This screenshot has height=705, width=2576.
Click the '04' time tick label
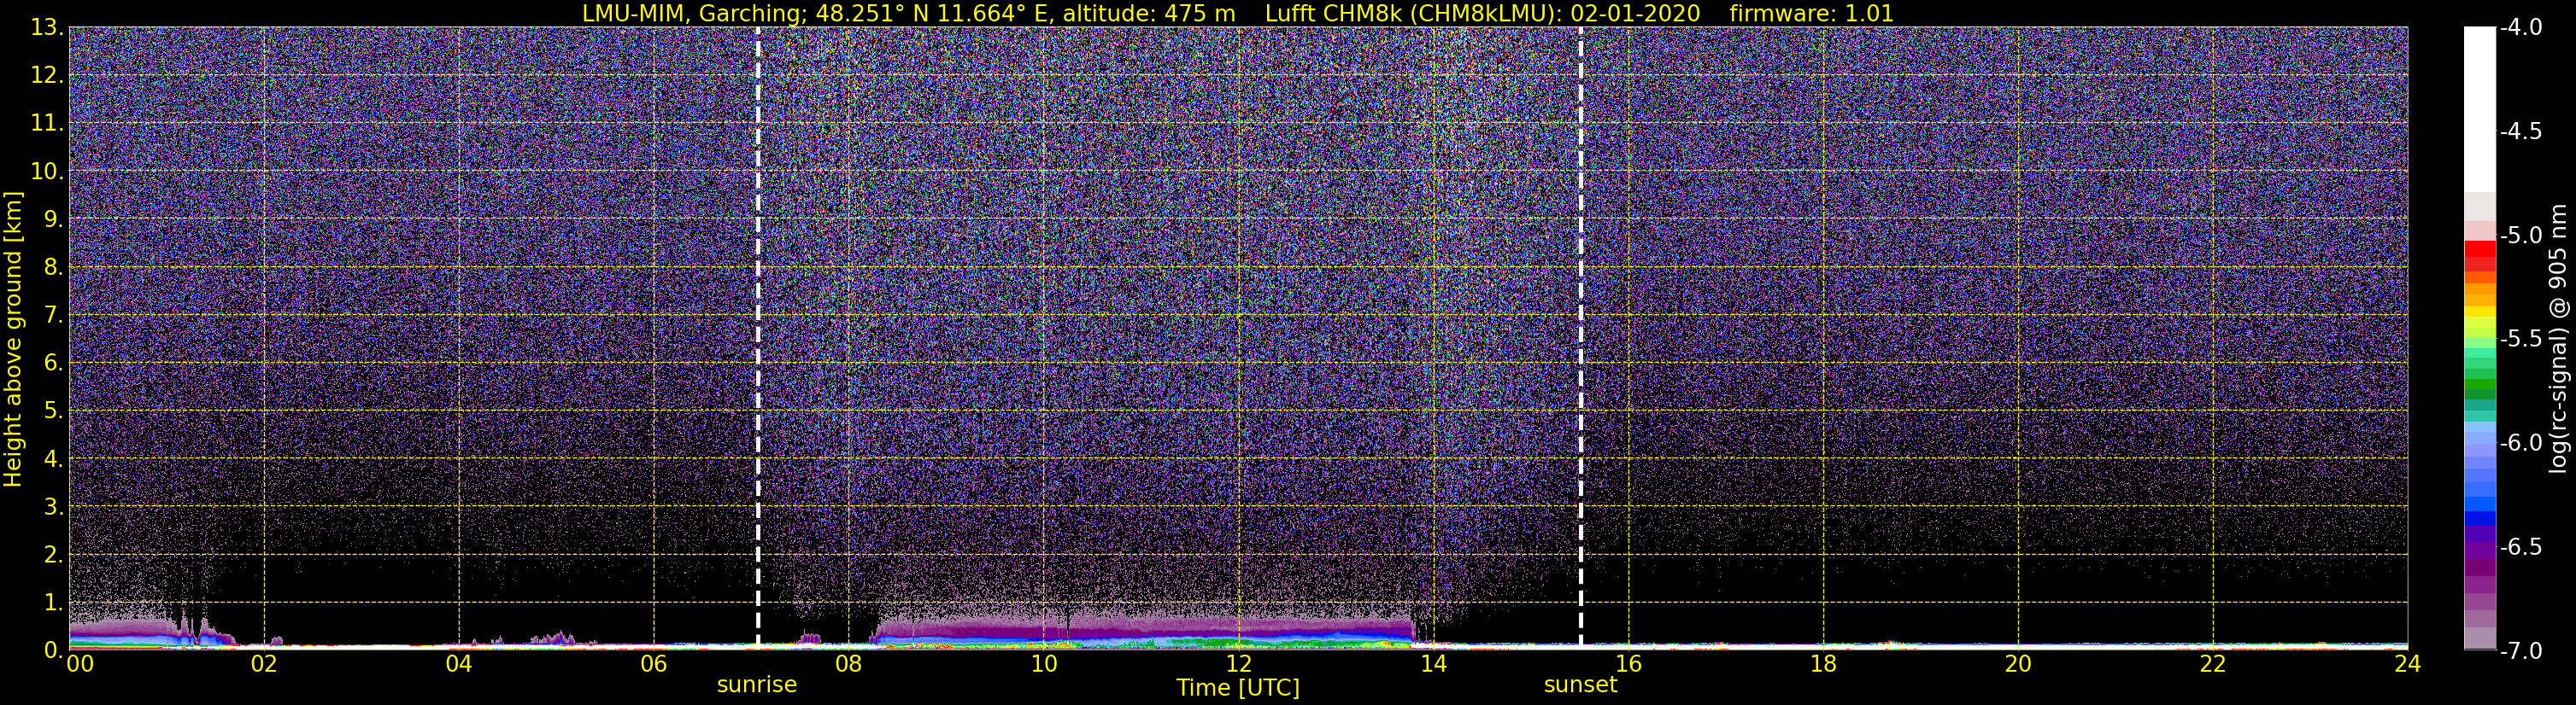(459, 664)
